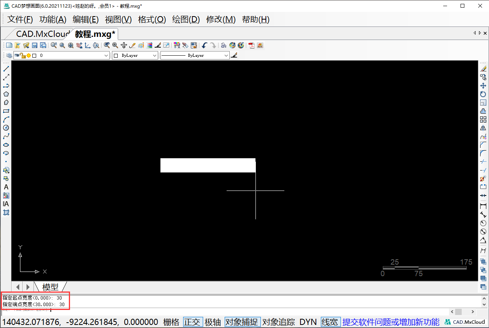Select the Polygon tool
Screen dimensions: 489x328
(x=6, y=94)
